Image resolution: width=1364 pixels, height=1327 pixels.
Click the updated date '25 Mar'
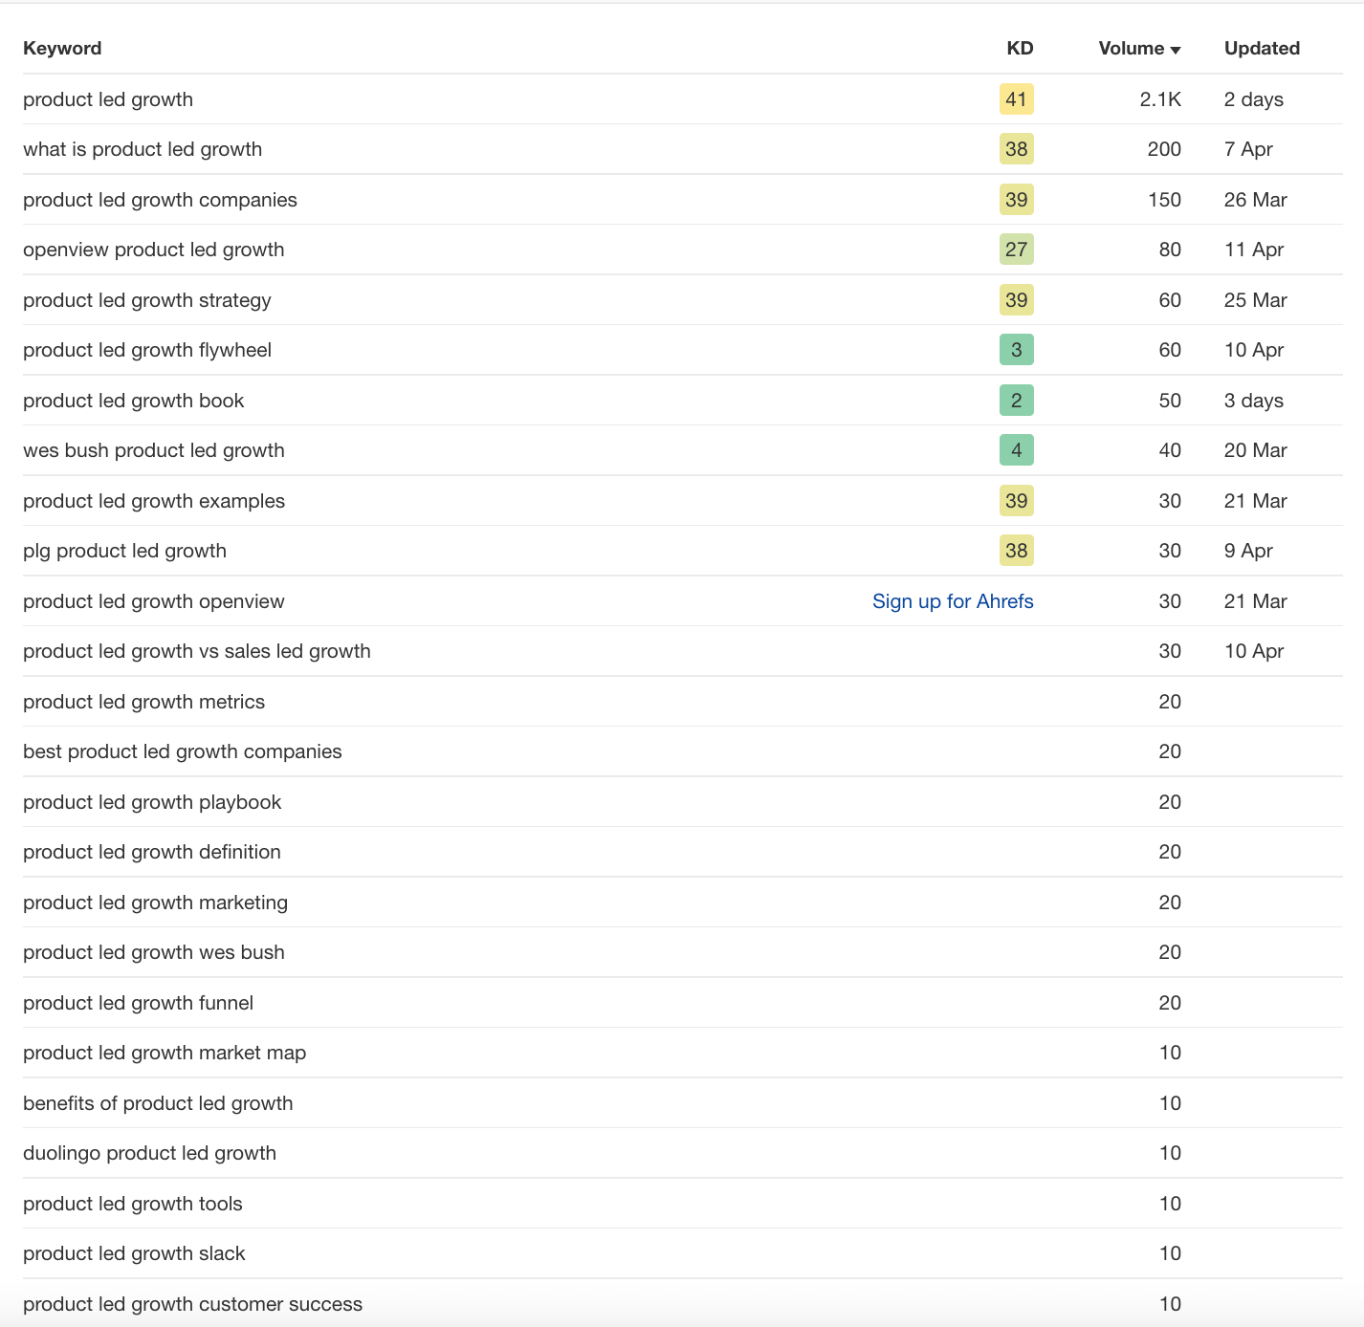coord(1256,300)
